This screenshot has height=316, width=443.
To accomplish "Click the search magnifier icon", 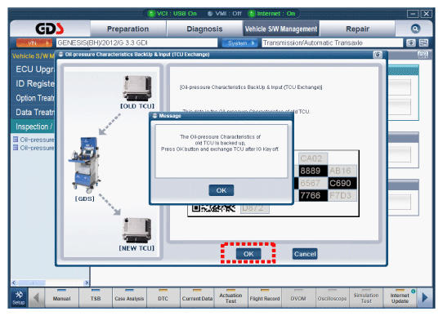I will (415, 29).
